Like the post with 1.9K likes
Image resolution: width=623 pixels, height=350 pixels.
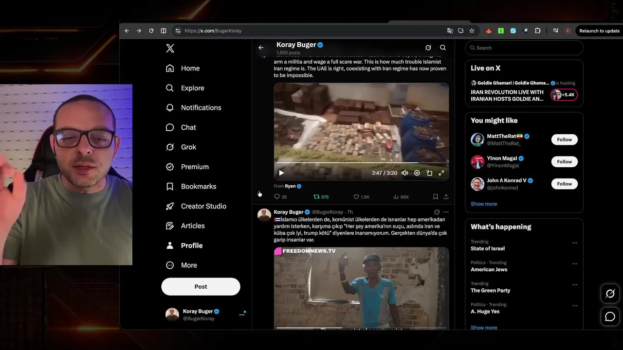click(362, 197)
